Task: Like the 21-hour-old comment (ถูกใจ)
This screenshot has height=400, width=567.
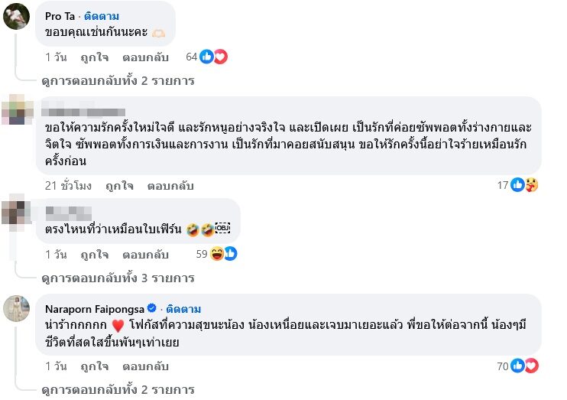Action: [119, 185]
